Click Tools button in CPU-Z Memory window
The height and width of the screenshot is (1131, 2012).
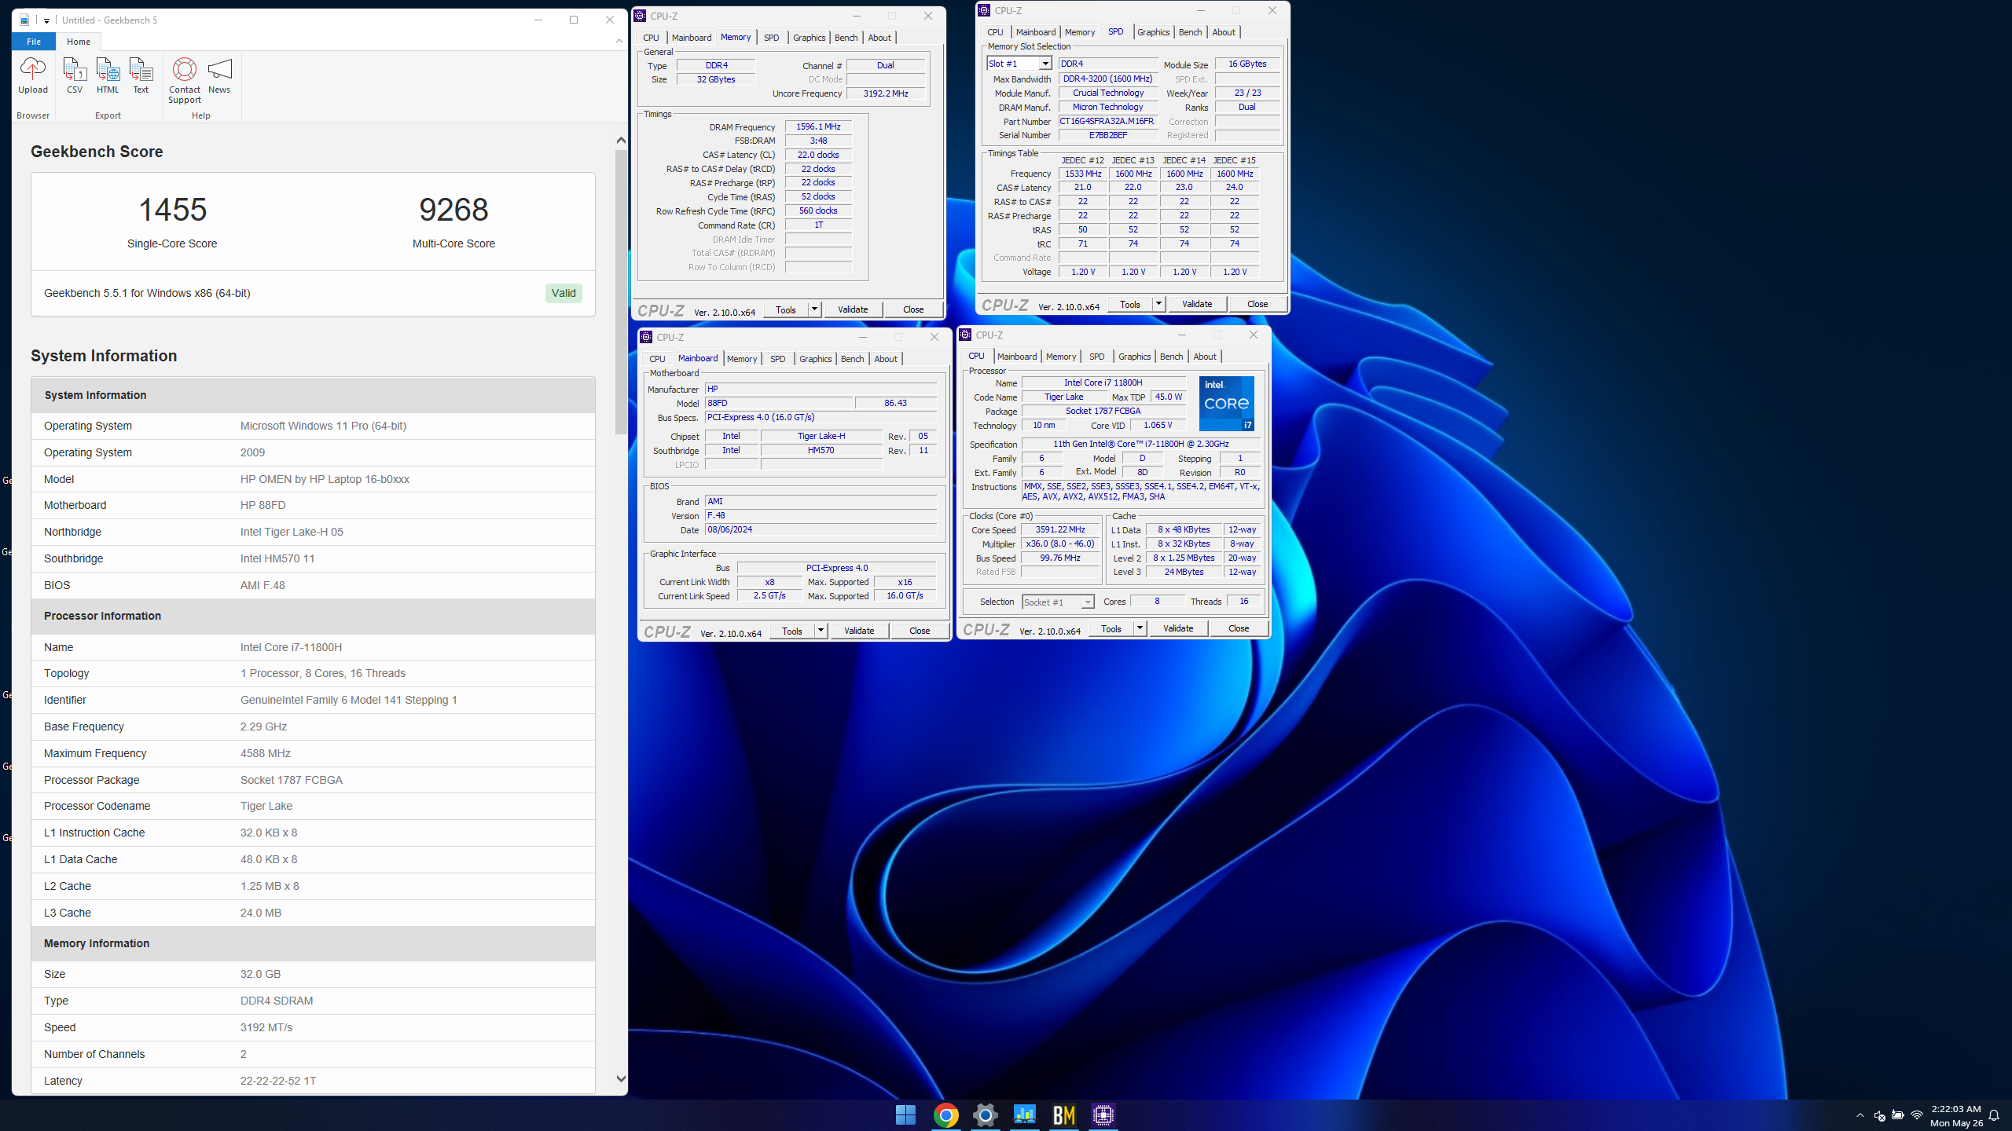tap(786, 309)
